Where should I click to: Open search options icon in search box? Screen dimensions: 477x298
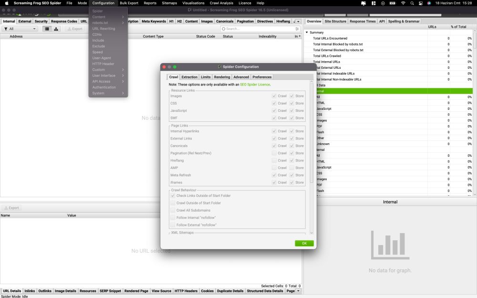(297, 29)
